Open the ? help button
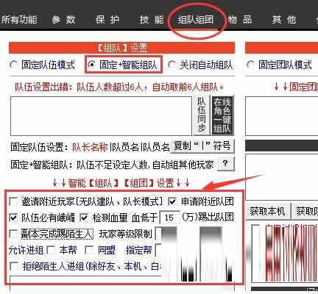This screenshot has height=294, width=318. tap(225, 164)
